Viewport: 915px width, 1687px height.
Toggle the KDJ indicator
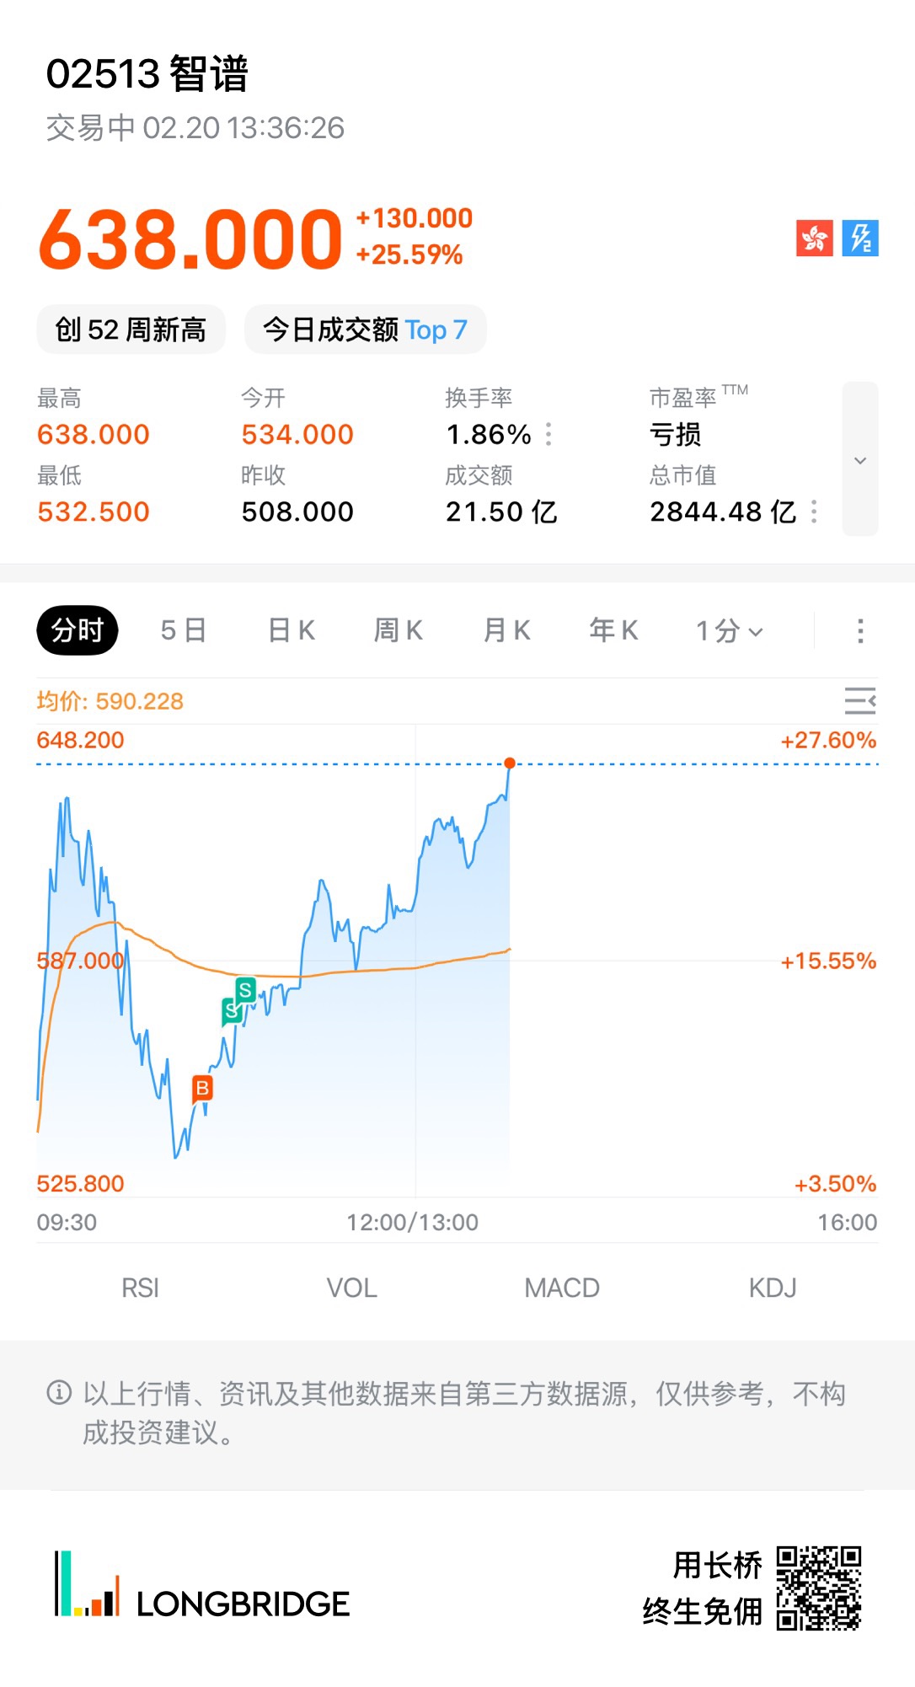coord(773,1288)
